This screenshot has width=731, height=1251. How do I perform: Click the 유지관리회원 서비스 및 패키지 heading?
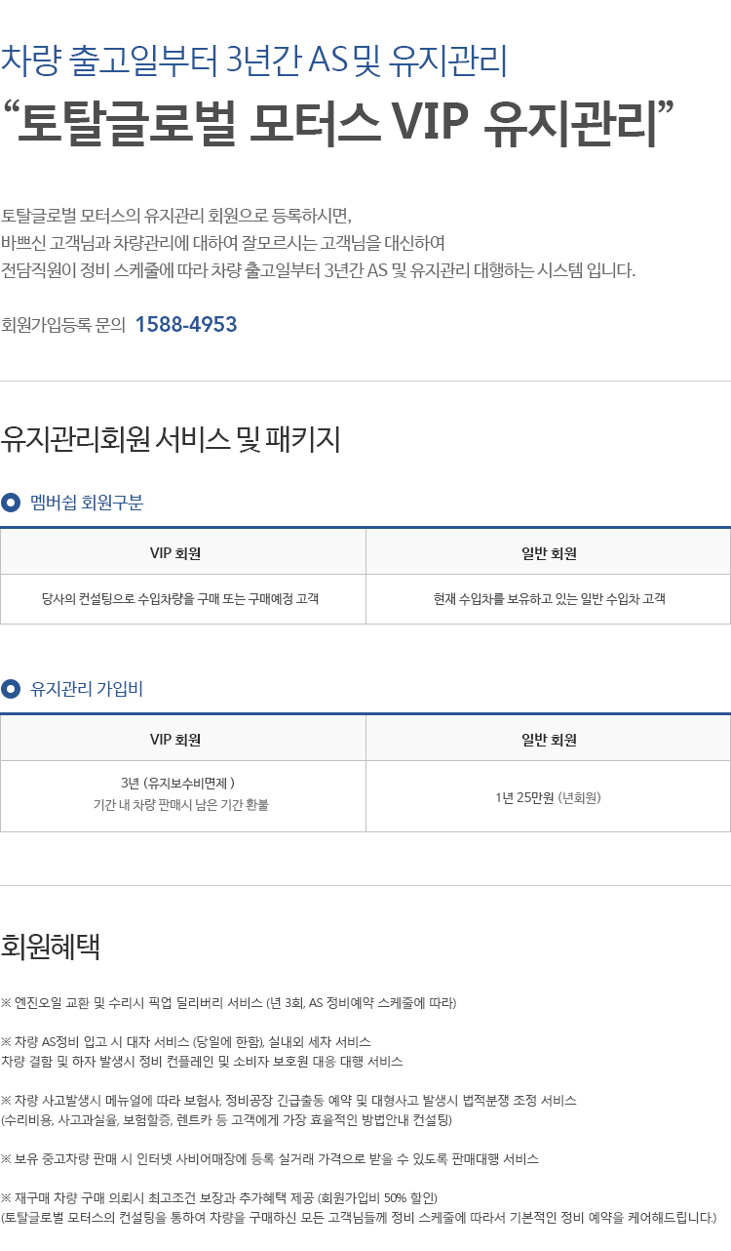pyautogui.click(x=171, y=439)
